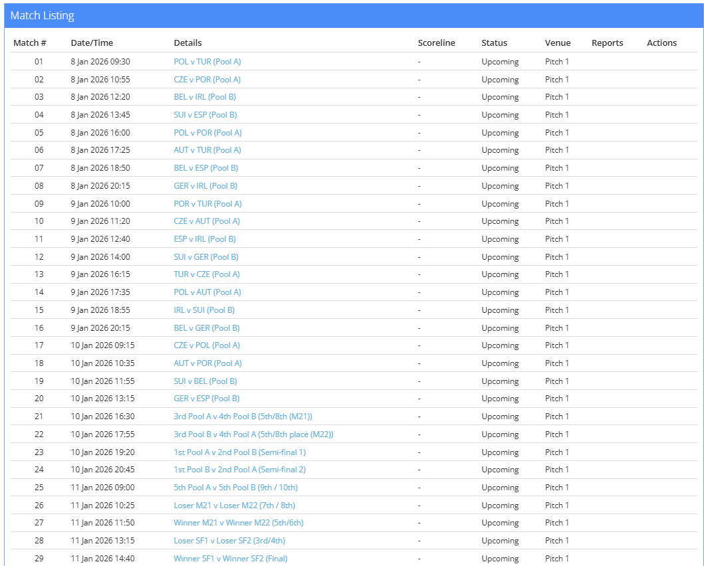Click the Match Listing panel header
Image resolution: width=704 pixels, height=566 pixels.
pos(43,16)
